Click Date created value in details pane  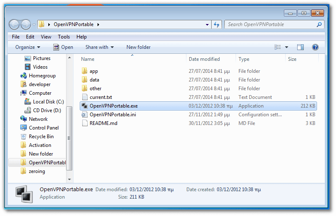[239, 190]
